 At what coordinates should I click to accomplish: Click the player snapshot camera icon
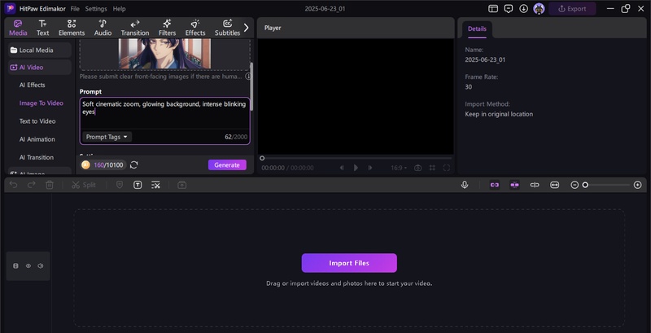click(417, 168)
